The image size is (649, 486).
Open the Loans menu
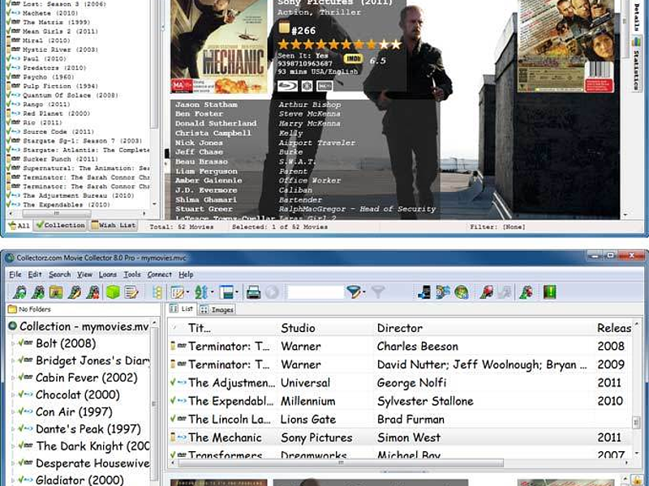click(108, 275)
